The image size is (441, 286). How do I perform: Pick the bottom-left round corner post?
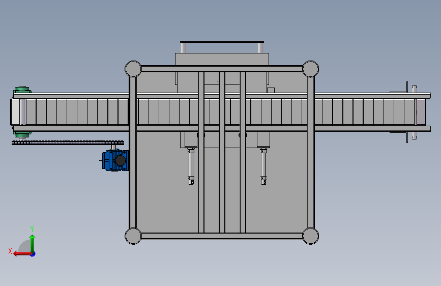[x=133, y=236]
